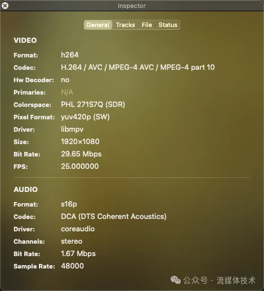Click the 48000 sample rate value

(72, 266)
